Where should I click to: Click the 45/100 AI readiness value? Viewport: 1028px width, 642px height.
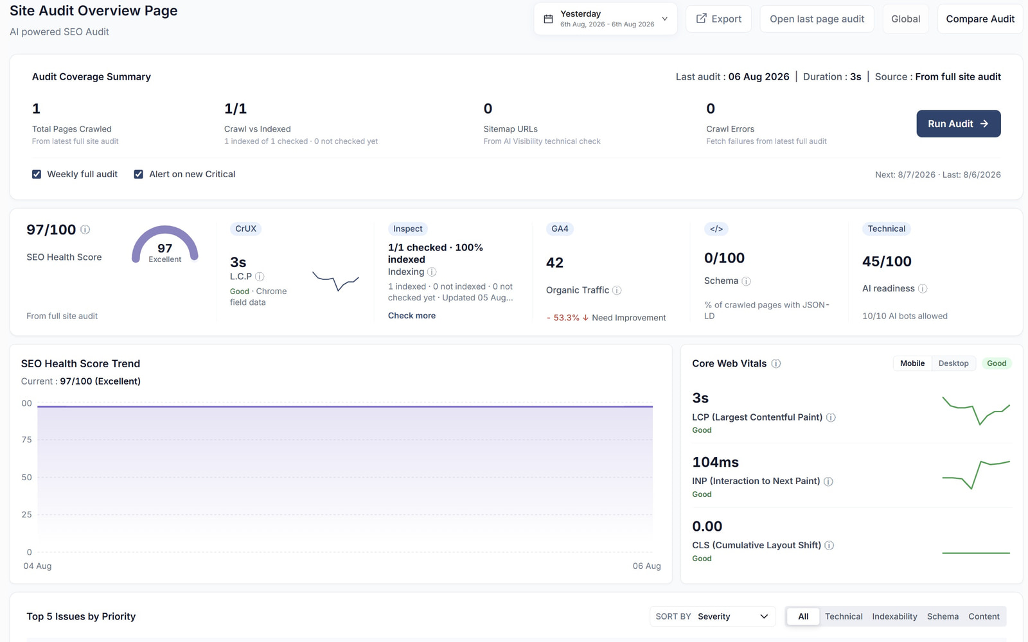coord(887,261)
